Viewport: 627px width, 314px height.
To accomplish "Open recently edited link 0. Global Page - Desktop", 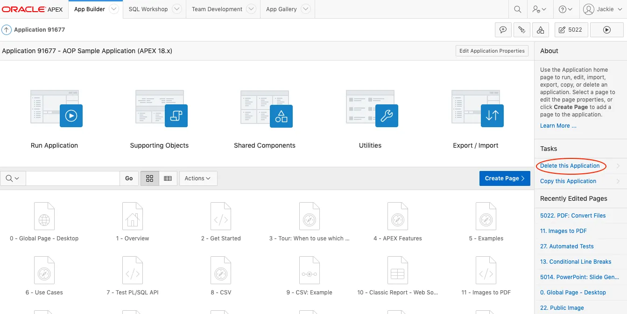I will (x=573, y=293).
